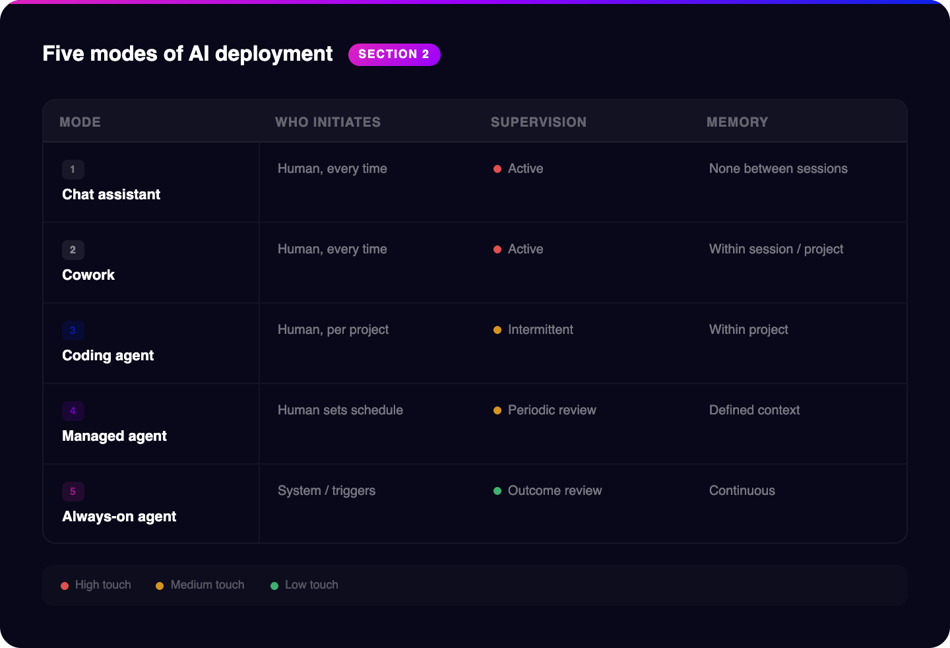Screen dimensions: 950x648
Task: Click the WHO INITIATES column header
Action: tap(328, 122)
